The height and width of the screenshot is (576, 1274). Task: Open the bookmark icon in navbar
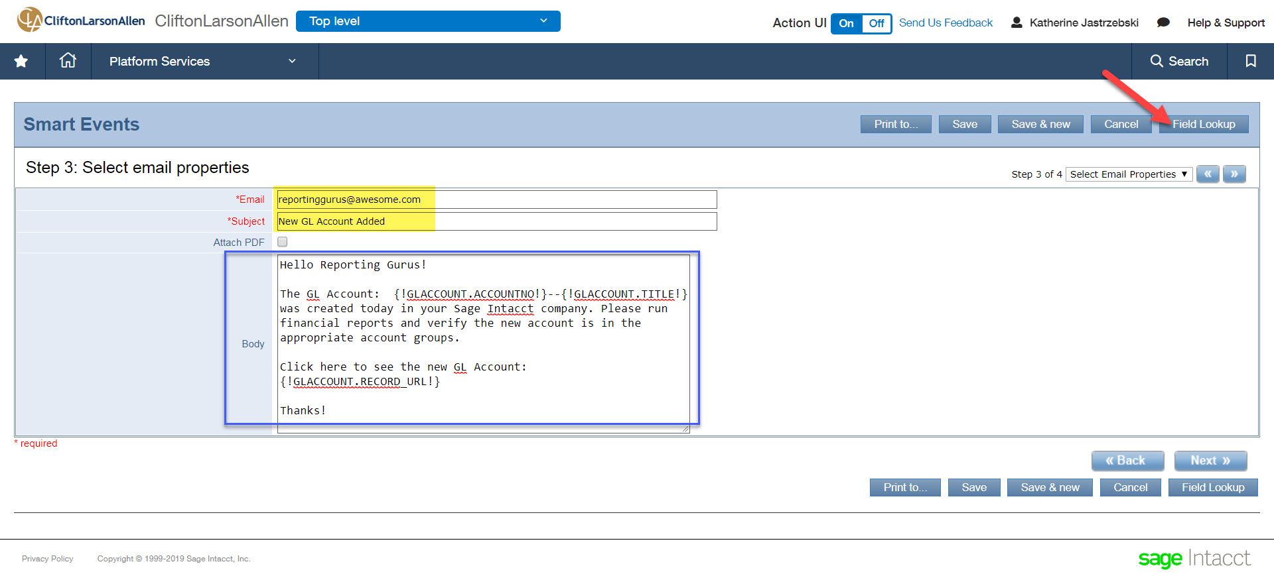1250,61
